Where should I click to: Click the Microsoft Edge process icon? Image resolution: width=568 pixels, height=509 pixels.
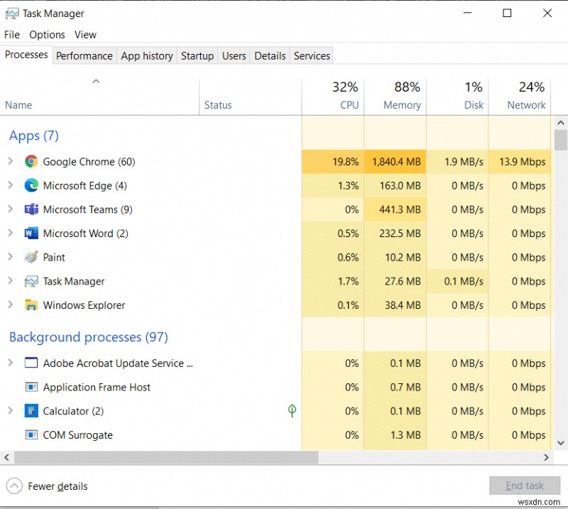tap(31, 185)
